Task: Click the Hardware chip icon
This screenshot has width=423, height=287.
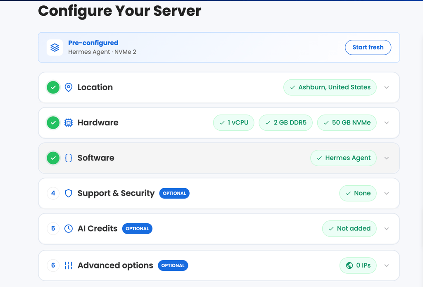Action: tap(69, 122)
